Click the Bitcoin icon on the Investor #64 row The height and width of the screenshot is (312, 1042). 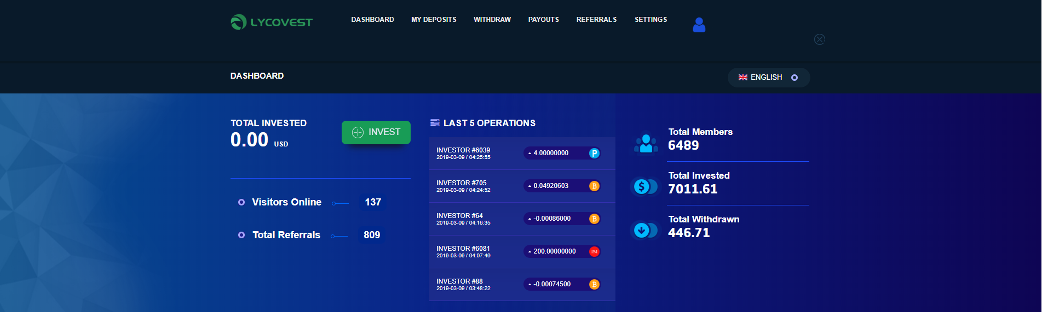click(594, 219)
